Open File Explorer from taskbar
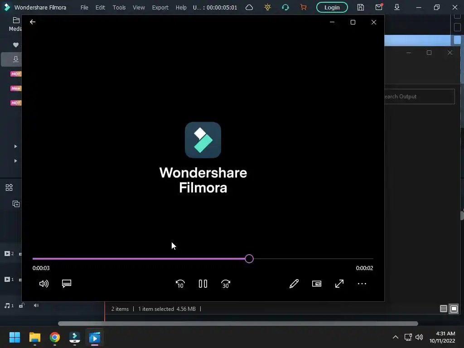Viewport: 464px width, 348px height. click(34, 337)
